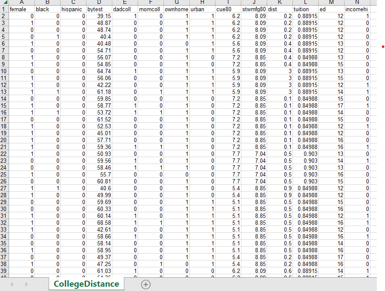Click the next-sheet navigation arrow

[26, 285]
